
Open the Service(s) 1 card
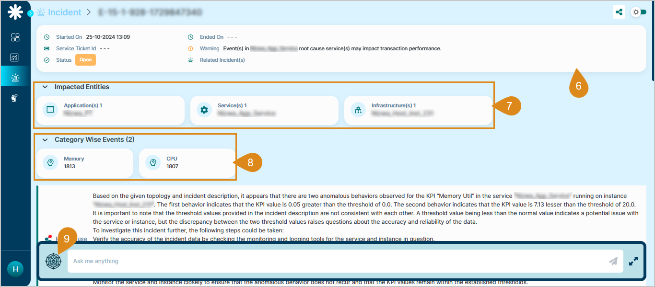pos(264,110)
